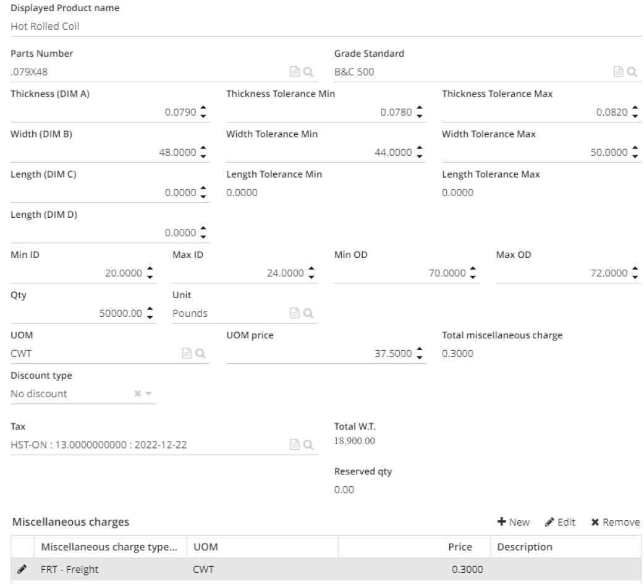
Task: Click the search icon in the UOM field
Action: tap(200, 353)
